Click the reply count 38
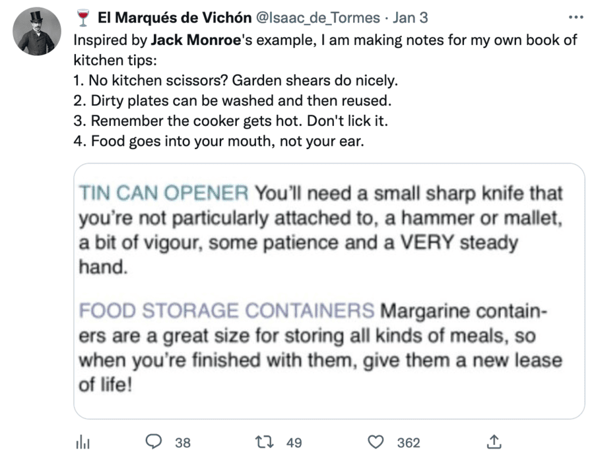The image size is (594, 456). point(183,443)
